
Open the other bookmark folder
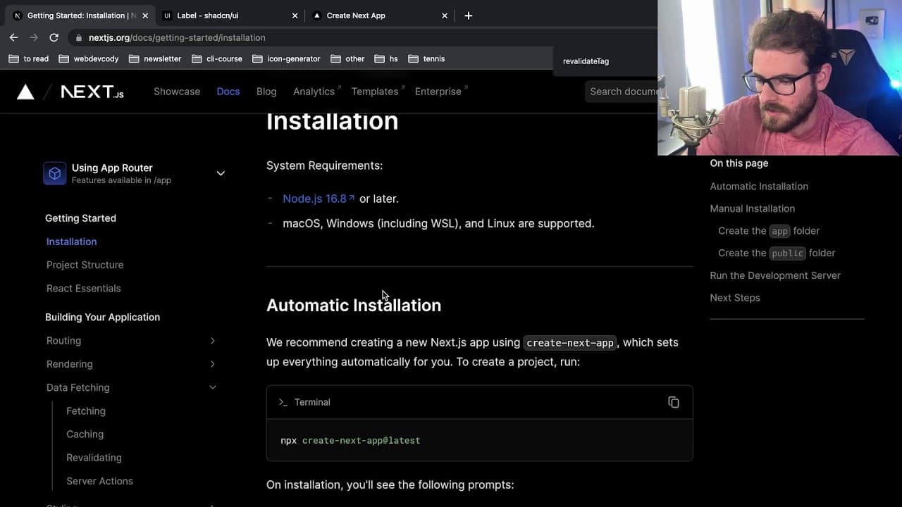[x=347, y=59]
